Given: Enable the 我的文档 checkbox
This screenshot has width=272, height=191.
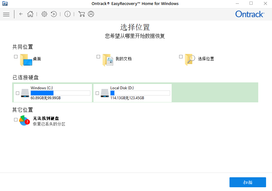Looking at the screenshot, I should point(98,56).
